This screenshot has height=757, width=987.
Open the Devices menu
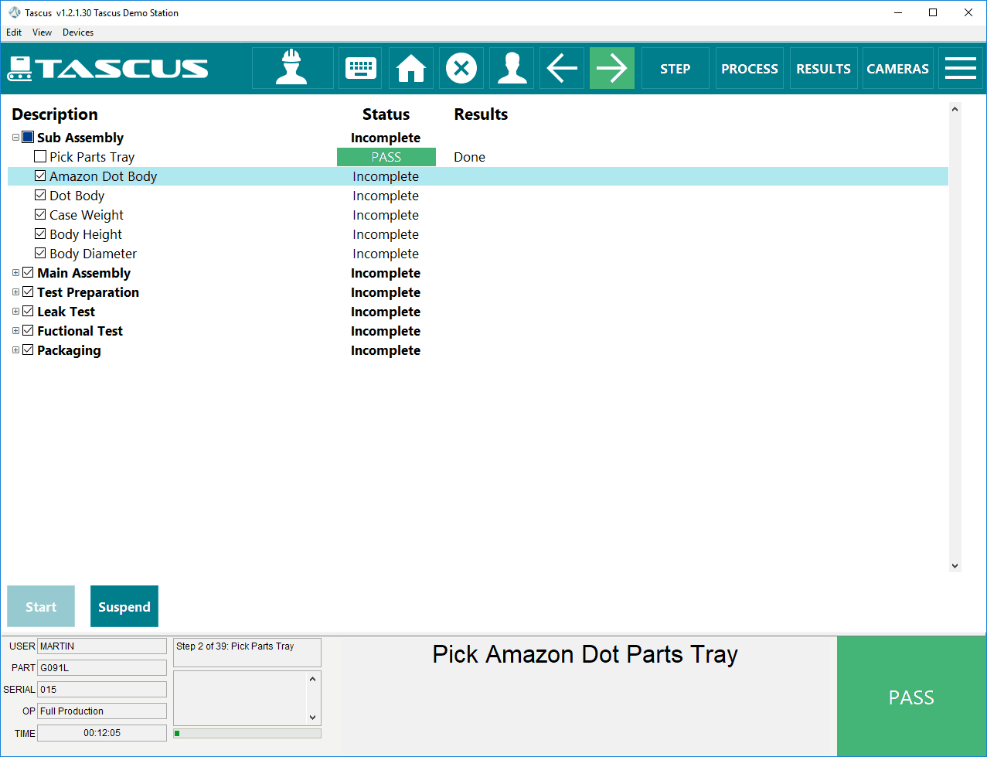[x=78, y=32]
